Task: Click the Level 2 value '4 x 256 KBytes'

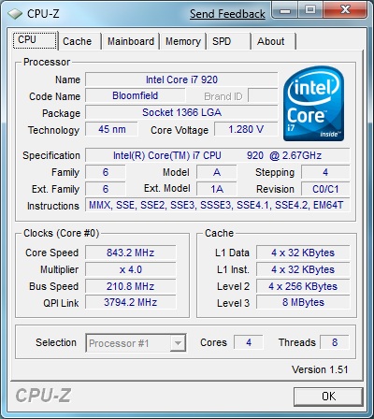Action: [303, 286]
